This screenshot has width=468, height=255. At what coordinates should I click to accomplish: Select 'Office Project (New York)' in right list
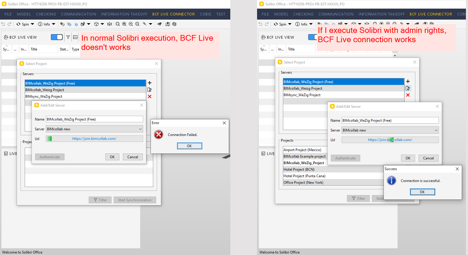coord(334,183)
